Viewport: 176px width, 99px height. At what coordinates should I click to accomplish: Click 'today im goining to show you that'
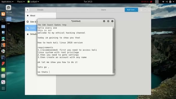(59, 38)
